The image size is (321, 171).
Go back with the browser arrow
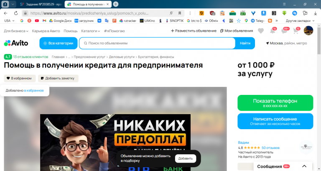pos(5,13)
